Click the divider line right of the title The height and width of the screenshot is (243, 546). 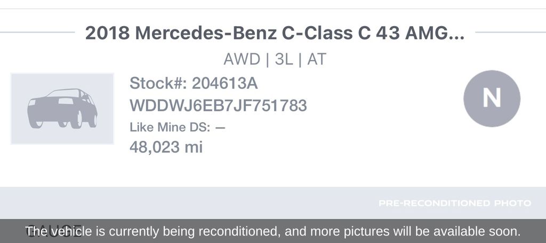click(510, 32)
